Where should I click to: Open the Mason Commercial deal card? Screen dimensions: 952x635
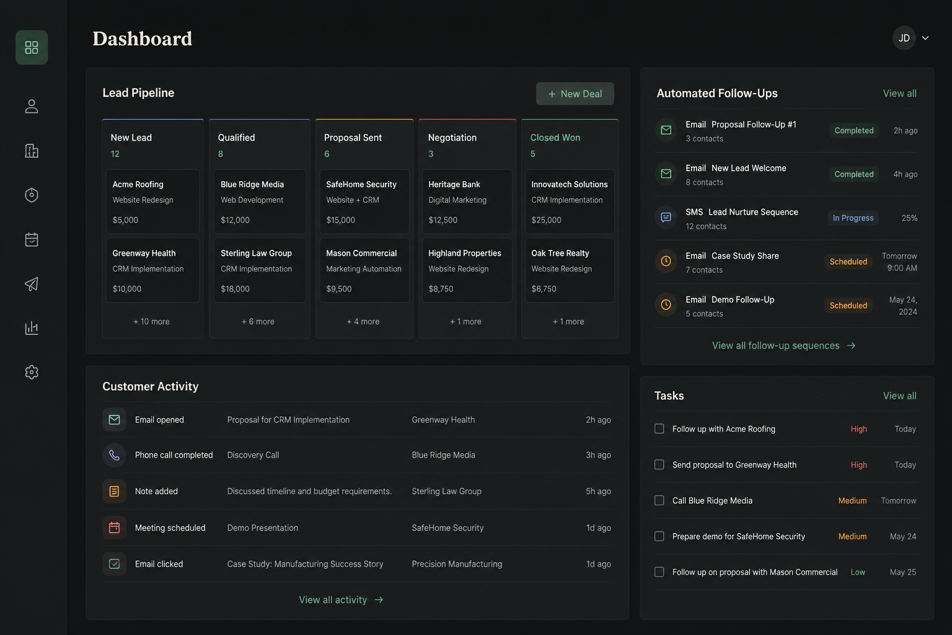click(x=364, y=270)
